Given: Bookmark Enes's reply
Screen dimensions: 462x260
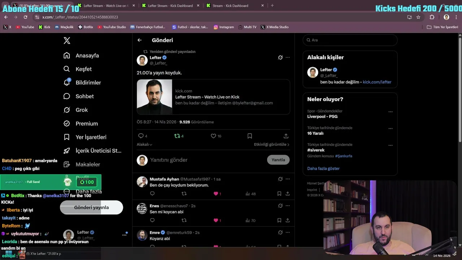Looking at the screenshot, I should (x=279, y=221).
